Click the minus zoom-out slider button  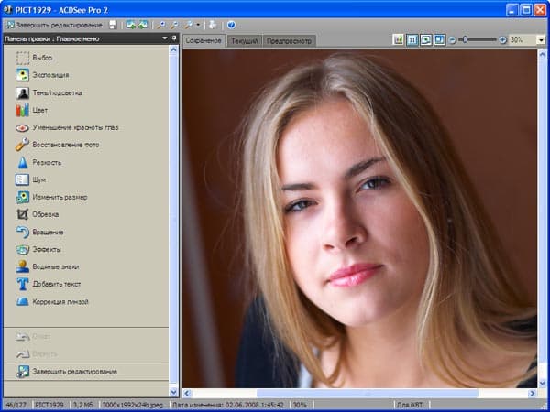452,40
